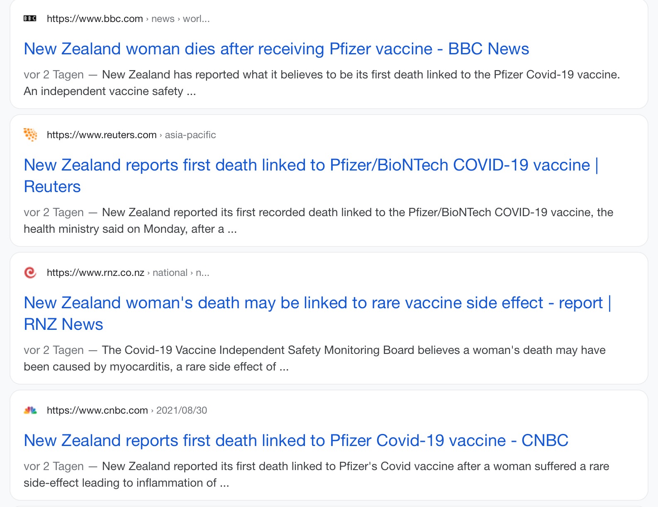Screen dimensions: 658x507
Task: Open the CNBC headline about first death
Action: (x=296, y=441)
